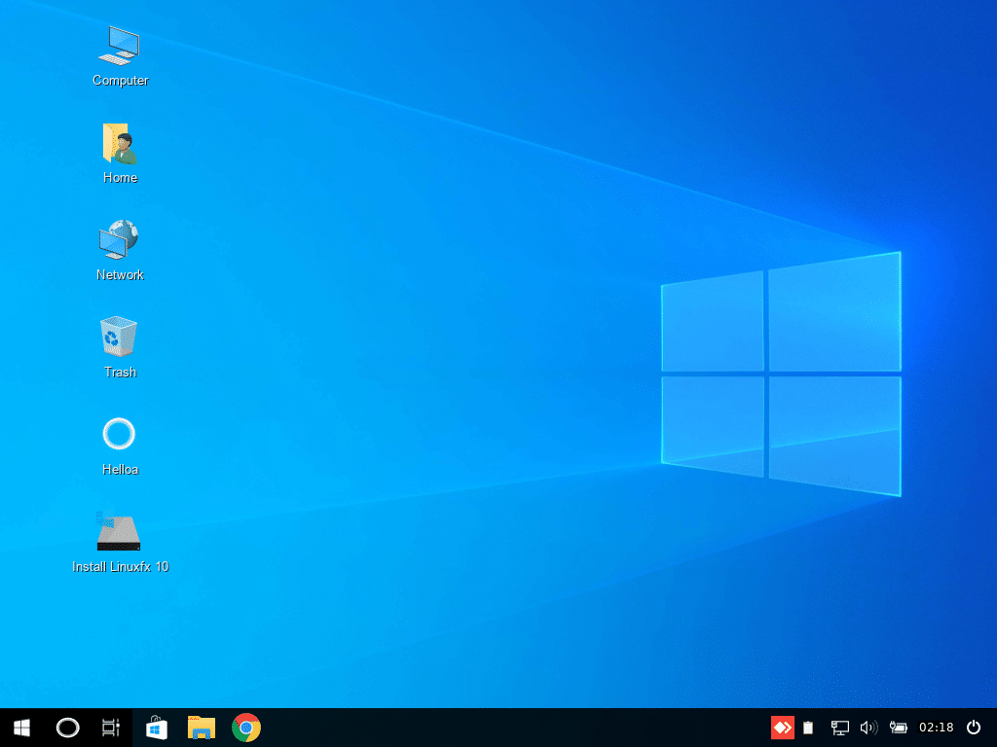Click the power button on the taskbar
997x747 pixels.
click(x=973, y=727)
